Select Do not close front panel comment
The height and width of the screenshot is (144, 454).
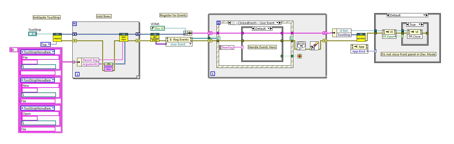[x=408, y=54]
